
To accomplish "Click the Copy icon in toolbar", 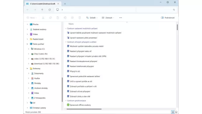I will click(x=50, y=18).
